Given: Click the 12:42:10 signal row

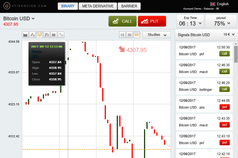Looking at the screenshot, I should coord(204,154).
